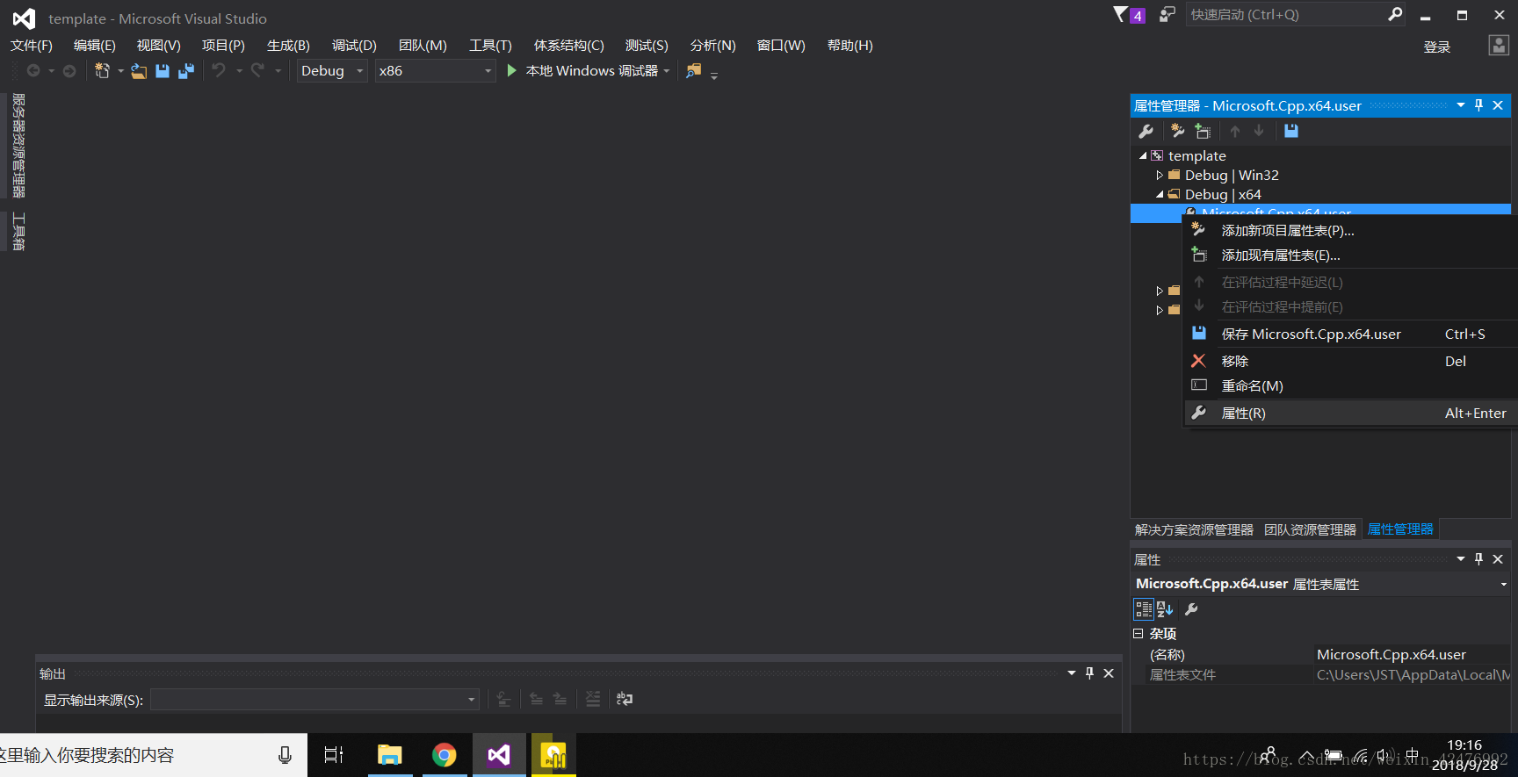
Task: Open the 调试(D) menu
Action: [354, 46]
